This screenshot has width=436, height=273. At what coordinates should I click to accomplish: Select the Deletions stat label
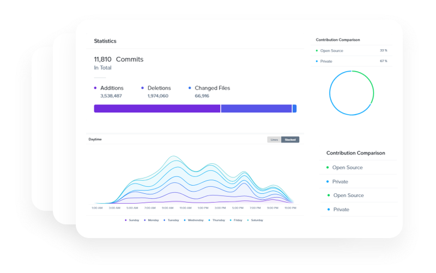(x=159, y=88)
